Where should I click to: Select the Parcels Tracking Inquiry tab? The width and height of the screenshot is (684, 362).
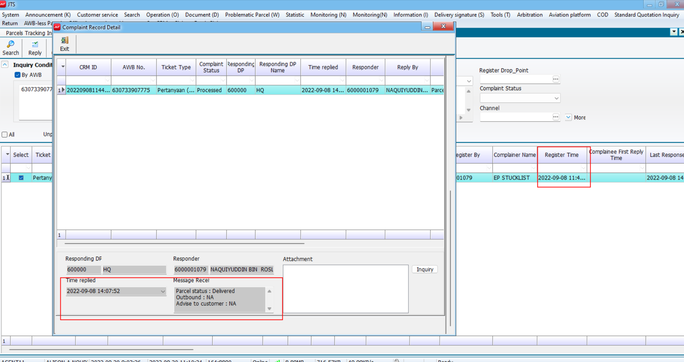tap(28, 33)
